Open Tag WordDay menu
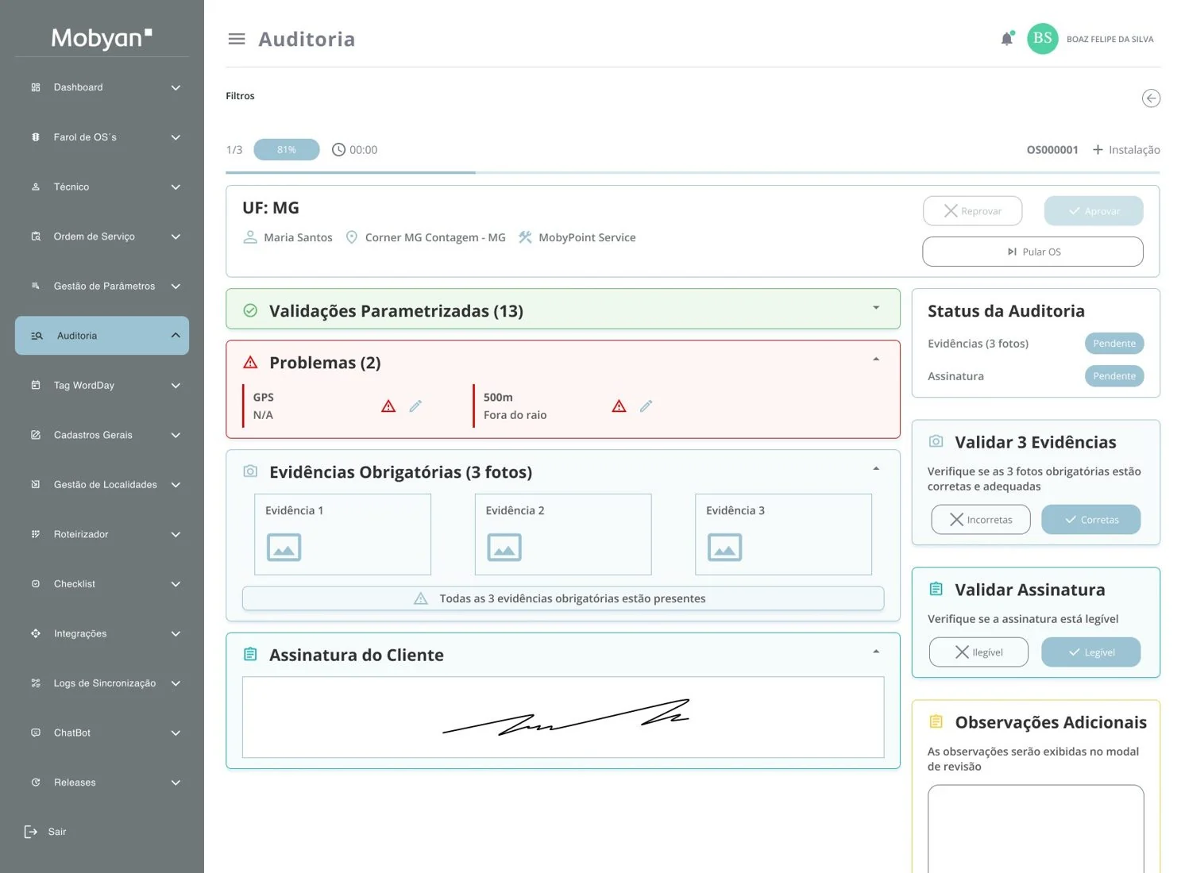Screen dimensions: 1181x873 tap(102, 386)
